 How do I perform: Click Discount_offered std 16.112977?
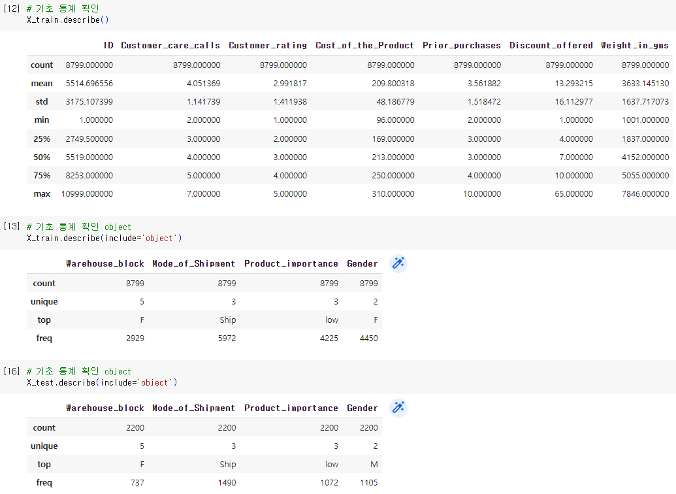[x=574, y=102]
